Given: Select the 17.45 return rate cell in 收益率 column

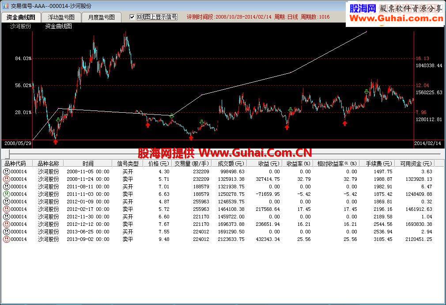Looking at the screenshot, I should tap(304, 210).
